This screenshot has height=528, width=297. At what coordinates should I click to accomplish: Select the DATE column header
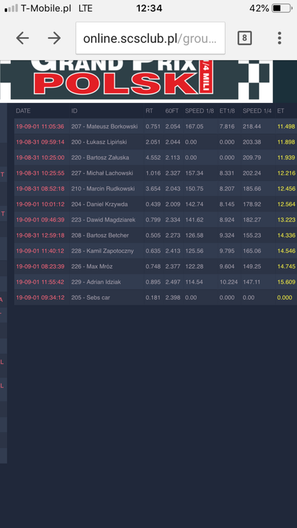coord(23,111)
